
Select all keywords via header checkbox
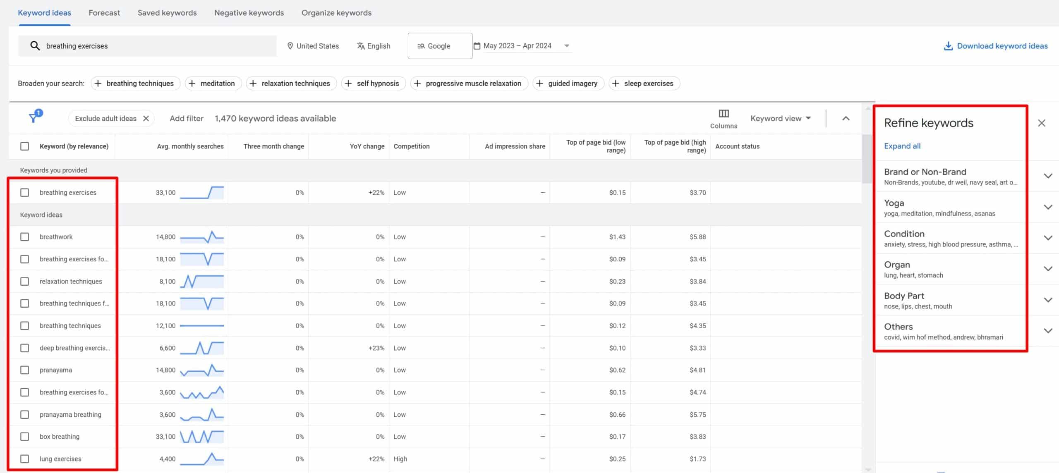coord(25,146)
